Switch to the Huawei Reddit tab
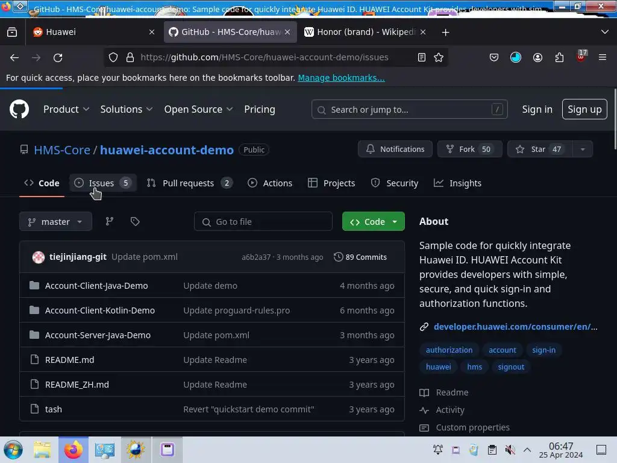617x463 pixels. 93,32
